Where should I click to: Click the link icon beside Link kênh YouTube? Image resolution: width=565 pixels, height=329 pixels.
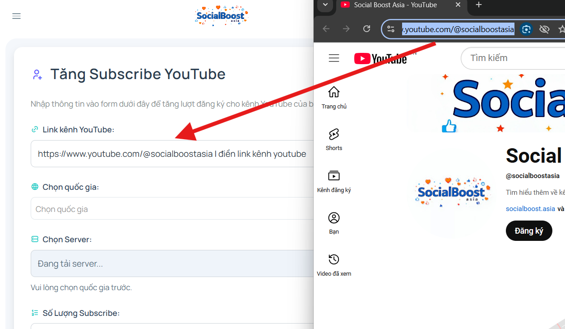[x=35, y=130]
